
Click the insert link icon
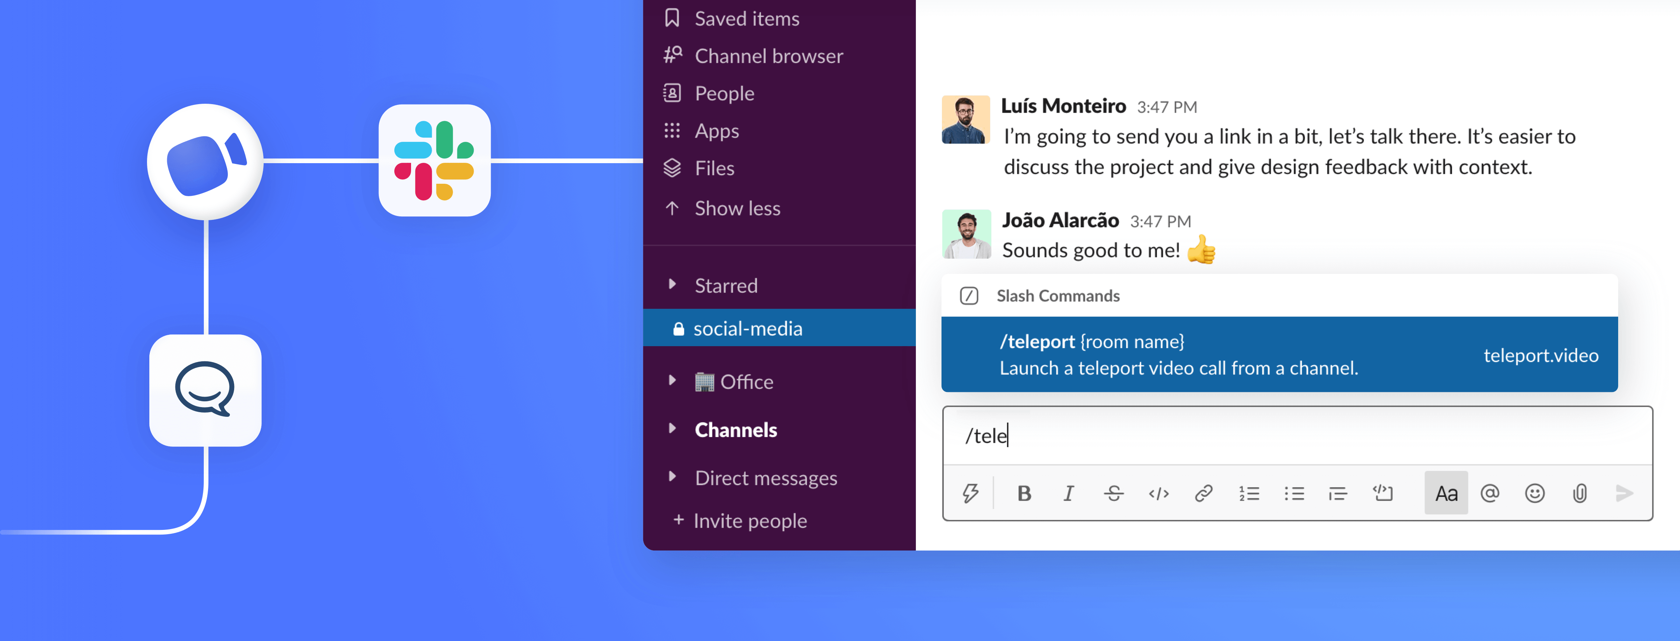1203,493
